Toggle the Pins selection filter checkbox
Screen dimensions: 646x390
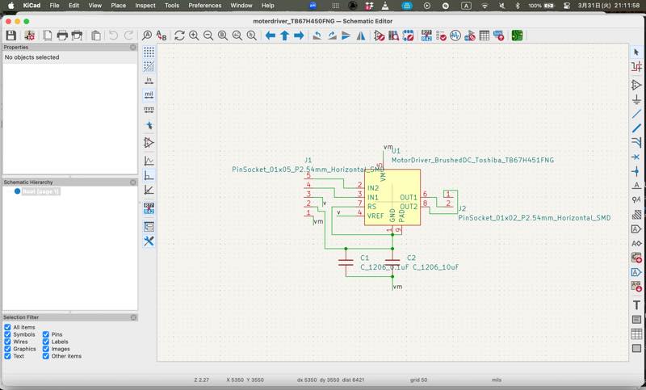click(46, 334)
